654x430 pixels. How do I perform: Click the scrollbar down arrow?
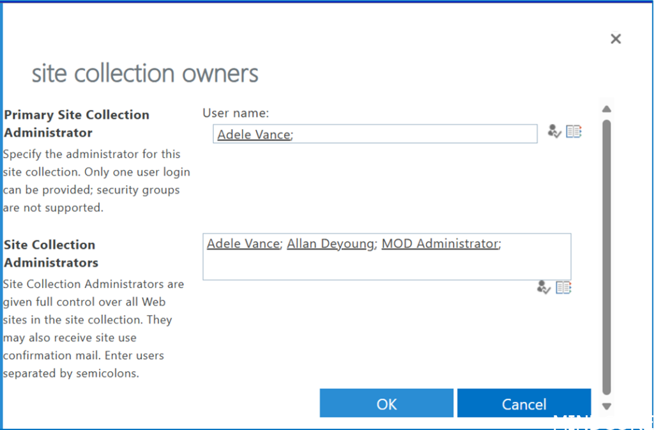point(607,406)
